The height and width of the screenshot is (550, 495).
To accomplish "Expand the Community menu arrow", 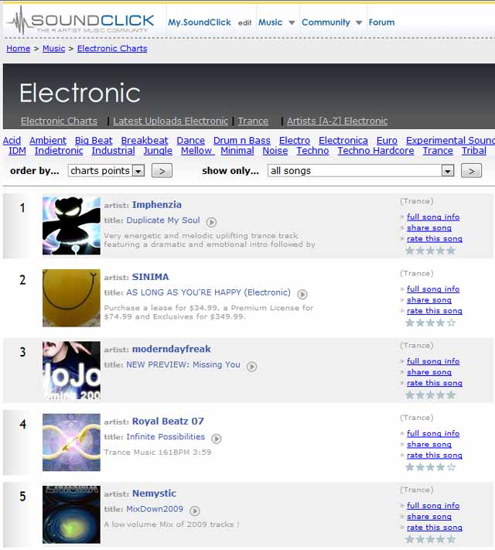I will (359, 22).
